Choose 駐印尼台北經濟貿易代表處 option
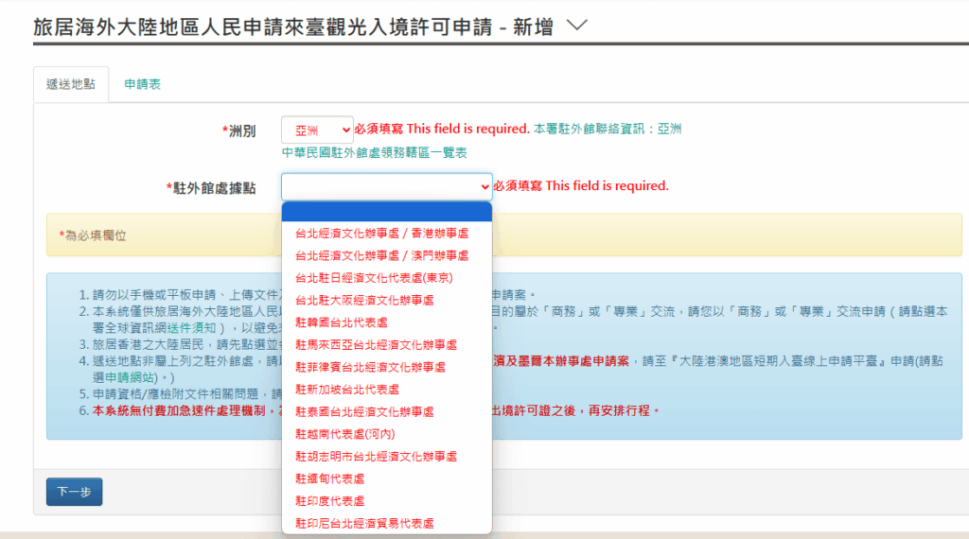 [364, 523]
